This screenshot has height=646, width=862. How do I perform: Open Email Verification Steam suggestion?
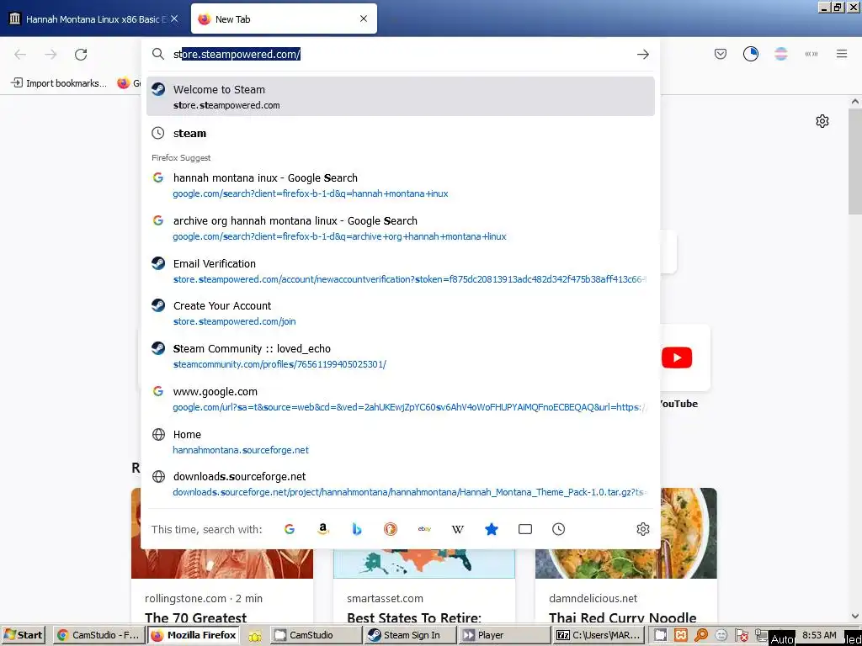coord(400,271)
